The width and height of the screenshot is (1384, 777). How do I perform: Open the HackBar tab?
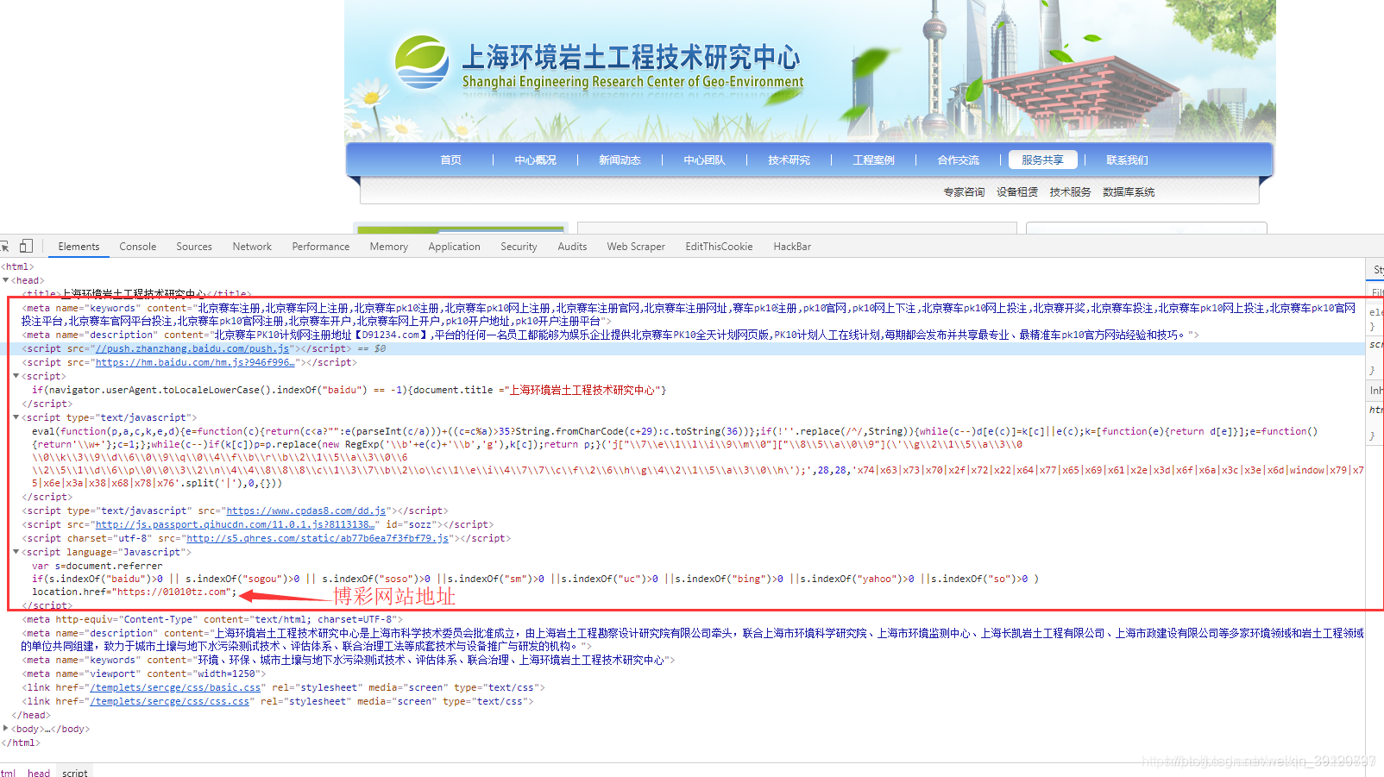click(x=792, y=247)
